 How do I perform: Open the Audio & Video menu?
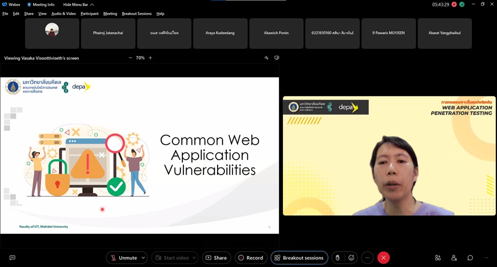pyautogui.click(x=63, y=14)
